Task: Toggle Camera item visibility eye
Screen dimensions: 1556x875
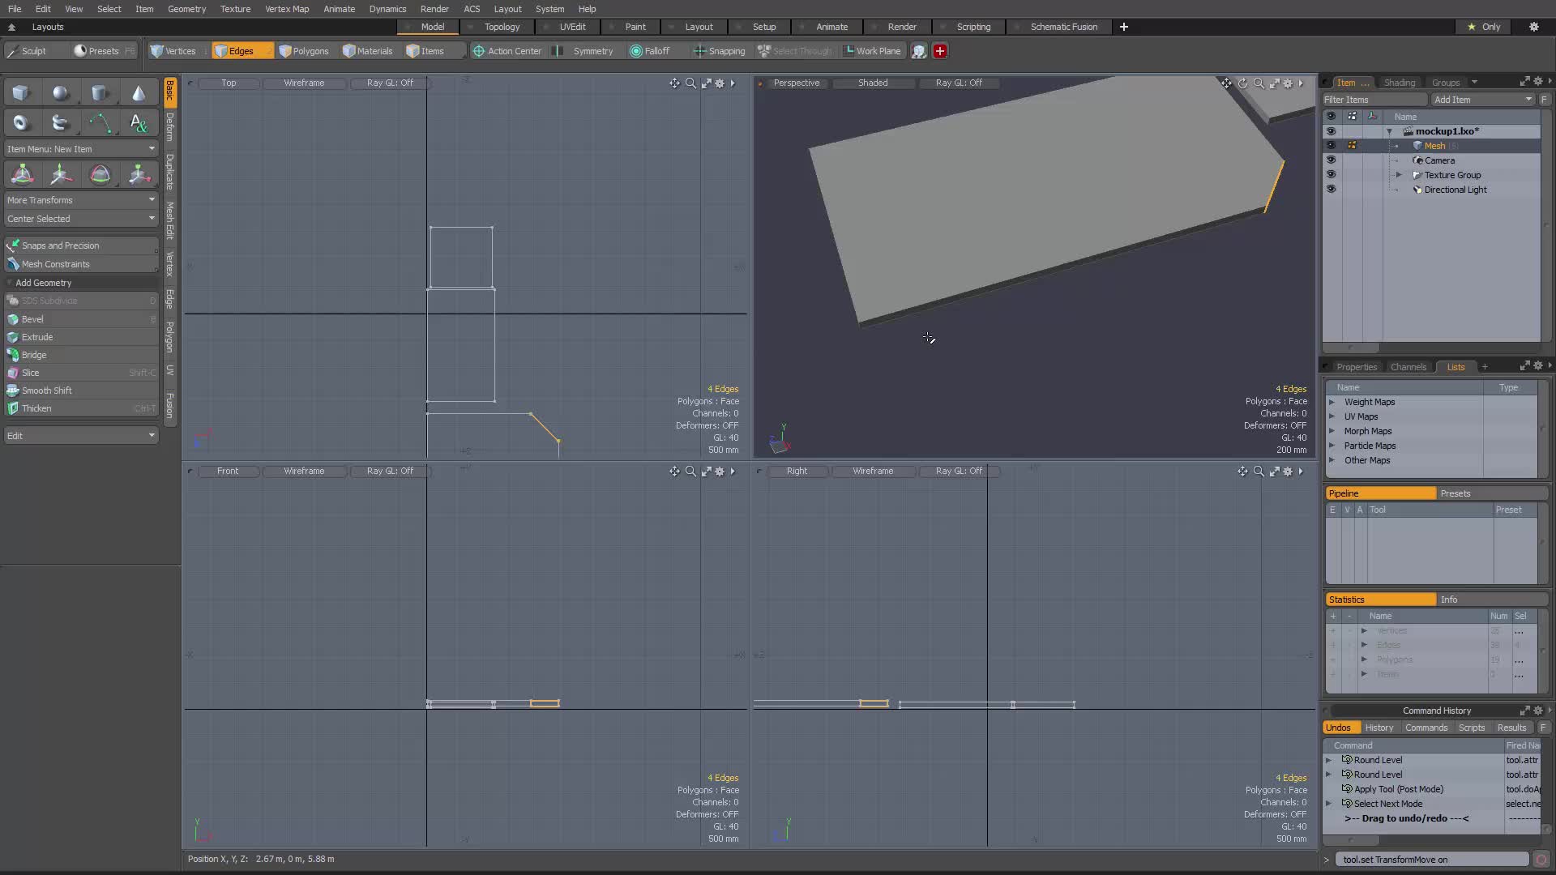Action: (x=1331, y=160)
